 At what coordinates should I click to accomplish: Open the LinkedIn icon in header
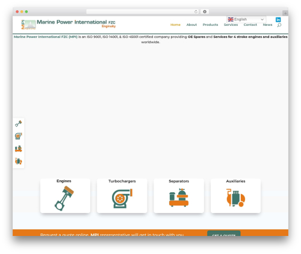(x=278, y=20)
